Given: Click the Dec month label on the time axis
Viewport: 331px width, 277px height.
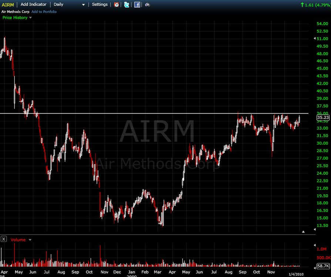Looking at the screenshot, I should tap(117, 272).
